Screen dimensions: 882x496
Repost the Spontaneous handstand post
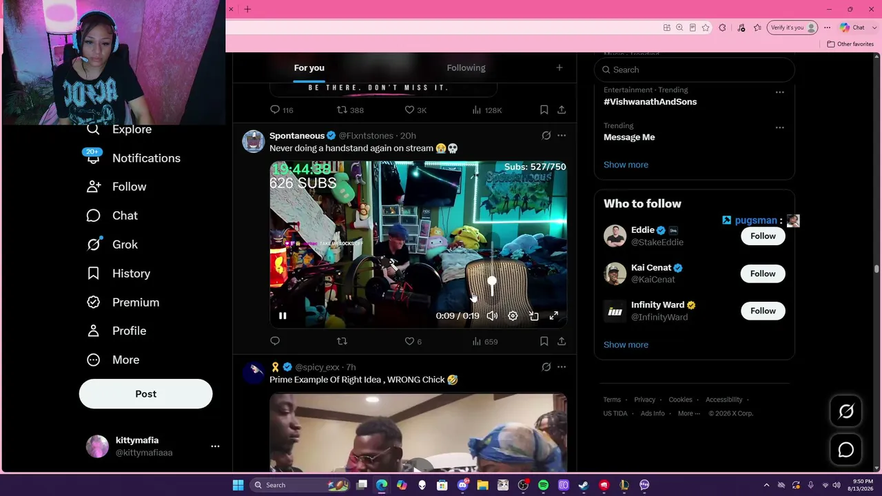pyautogui.click(x=342, y=341)
